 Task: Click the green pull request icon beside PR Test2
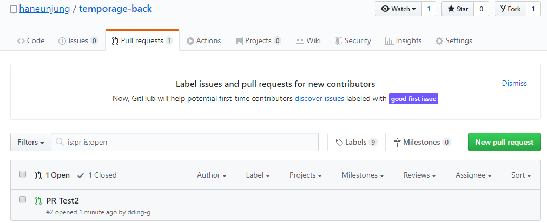pyautogui.click(x=38, y=201)
